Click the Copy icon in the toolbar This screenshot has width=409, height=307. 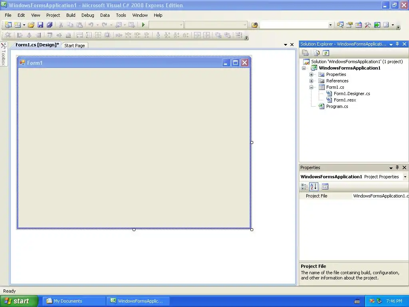coord(70,25)
